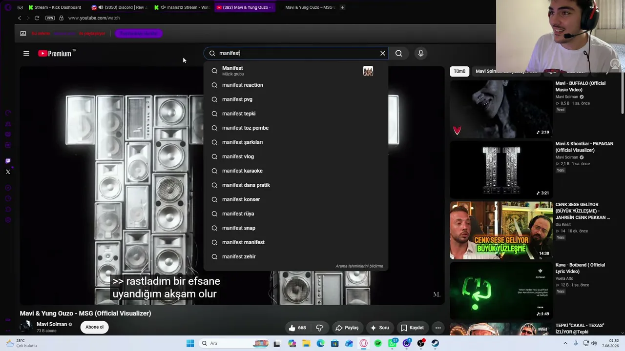Image resolution: width=625 pixels, height=351 pixels.
Task: Open the Kava - Botband video thumbnail
Action: pyautogui.click(x=501, y=291)
